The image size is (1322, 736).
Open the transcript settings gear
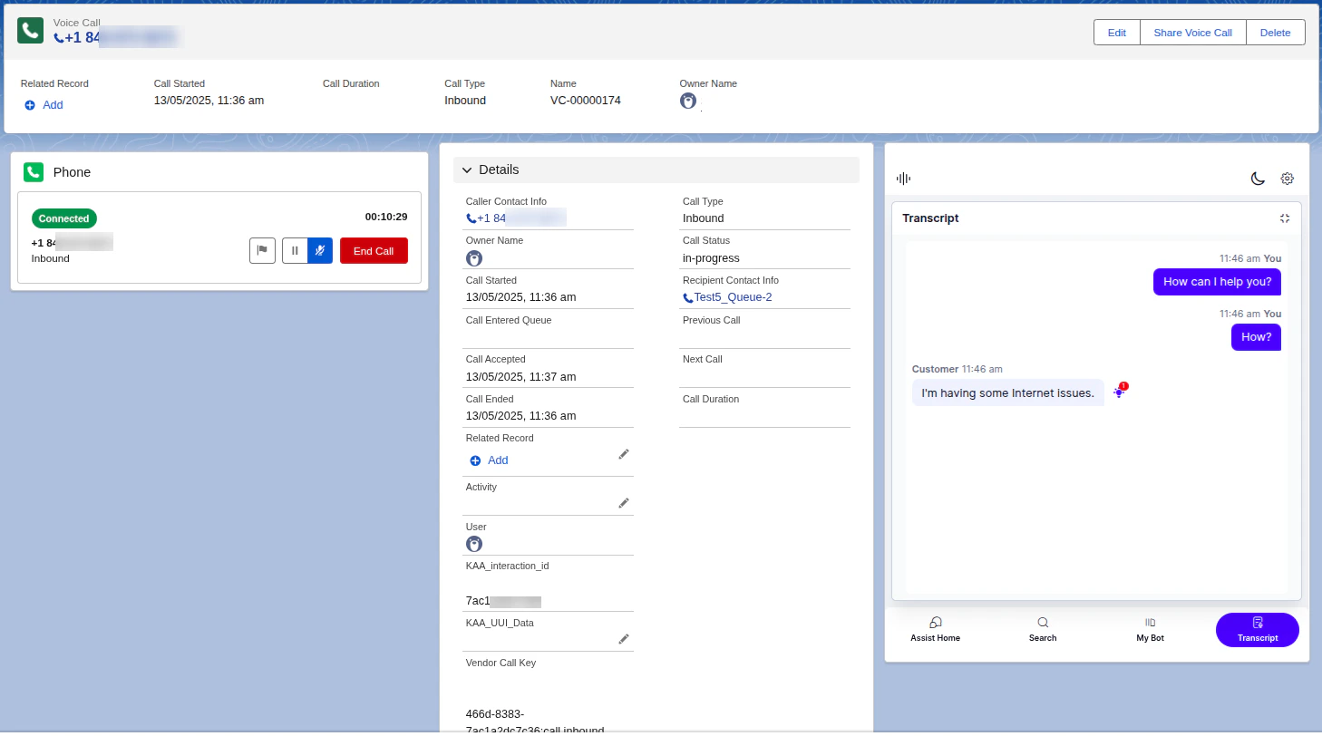click(1287, 179)
